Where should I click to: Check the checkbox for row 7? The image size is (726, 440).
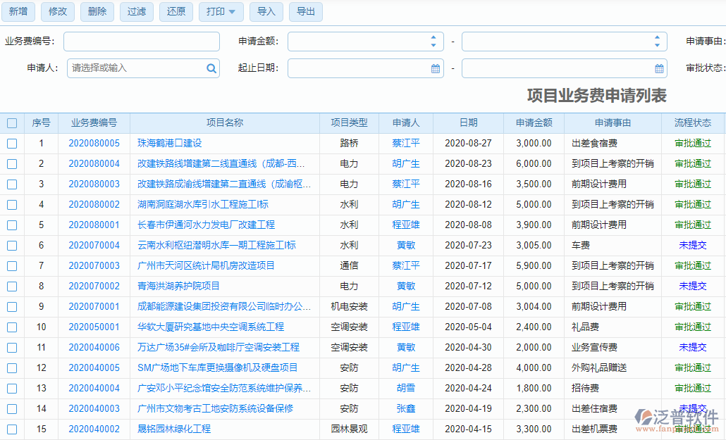click(11, 266)
